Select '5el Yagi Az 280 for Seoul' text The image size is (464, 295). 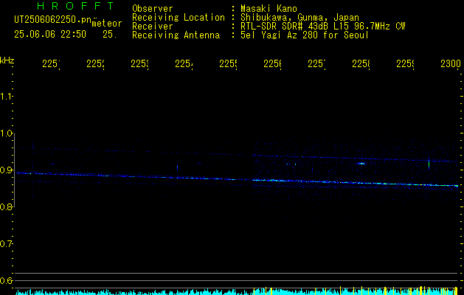[305, 35]
